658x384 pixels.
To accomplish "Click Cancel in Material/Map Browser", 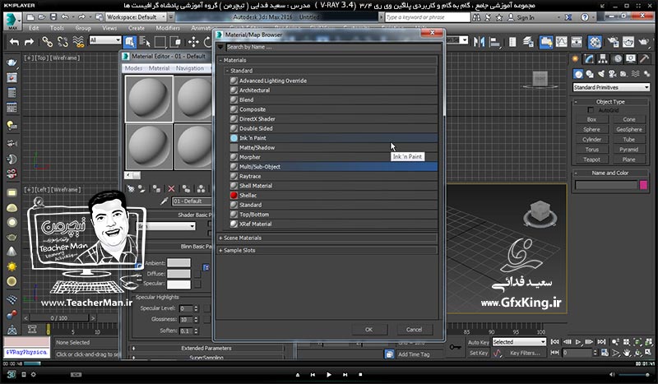I will click(x=415, y=330).
